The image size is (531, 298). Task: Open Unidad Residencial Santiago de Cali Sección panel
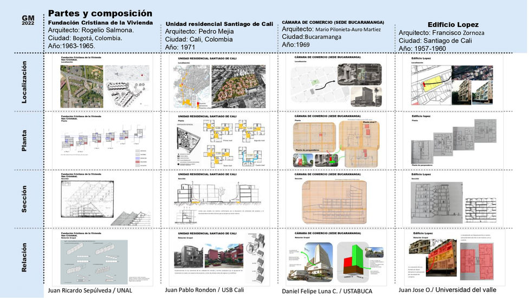[x=219, y=199]
